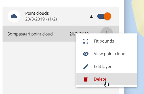Disable the Point clouds layer toggle
The width and height of the screenshot is (144, 94).
[x=104, y=16]
